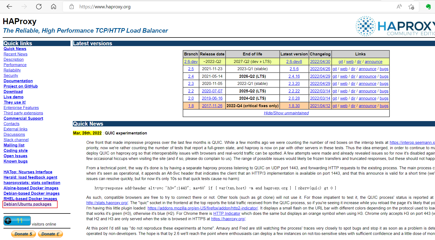Jump to Quick News link in sidebar
435x240 pixels.
coord(15,49)
